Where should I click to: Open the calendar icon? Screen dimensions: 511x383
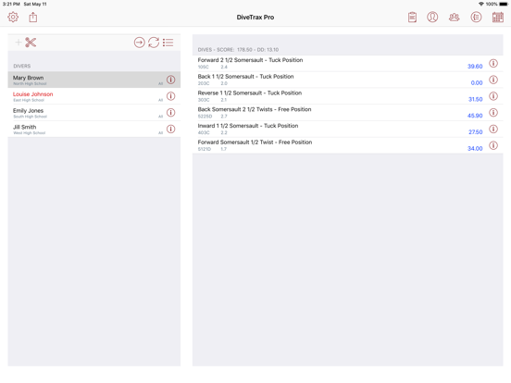(498, 17)
